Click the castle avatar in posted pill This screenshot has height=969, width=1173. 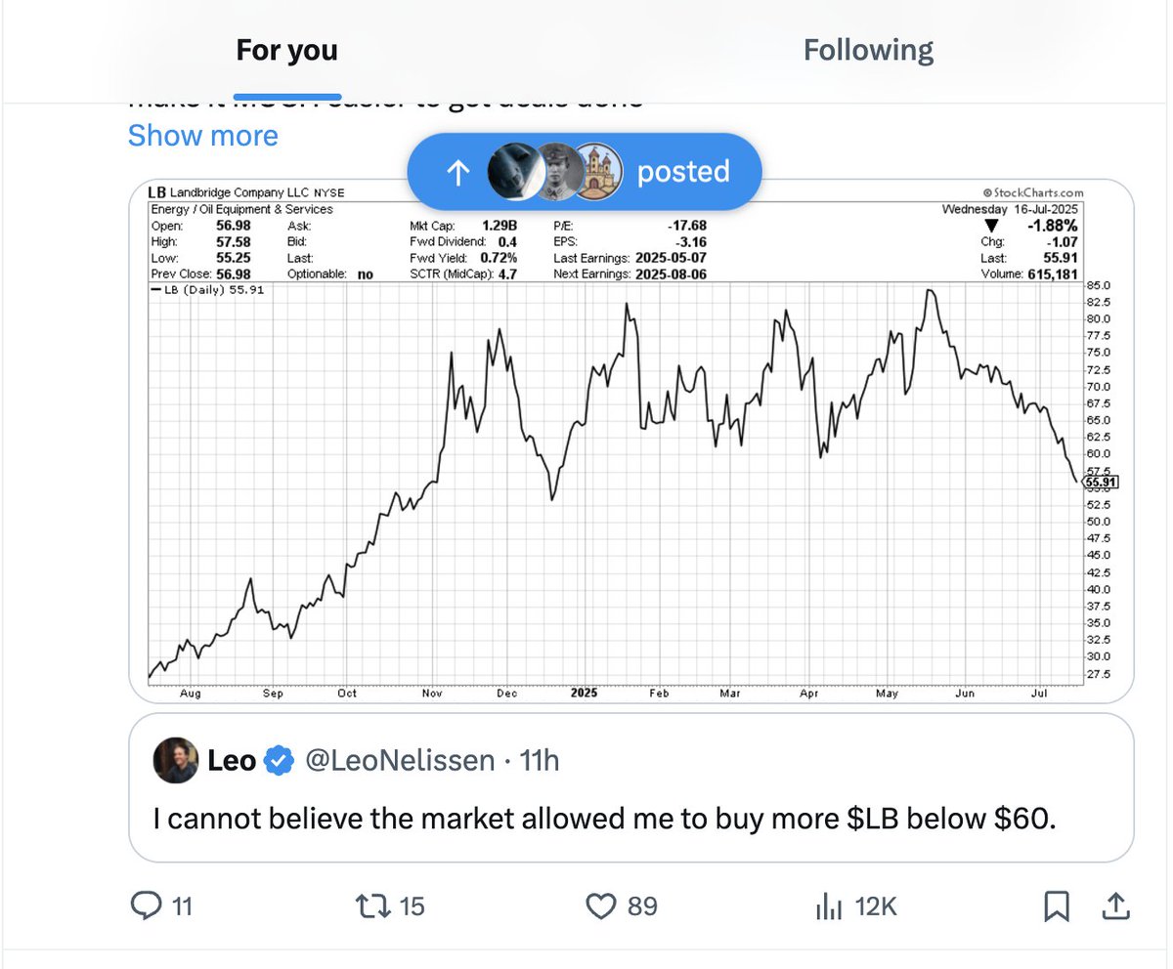tap(595, 172)
